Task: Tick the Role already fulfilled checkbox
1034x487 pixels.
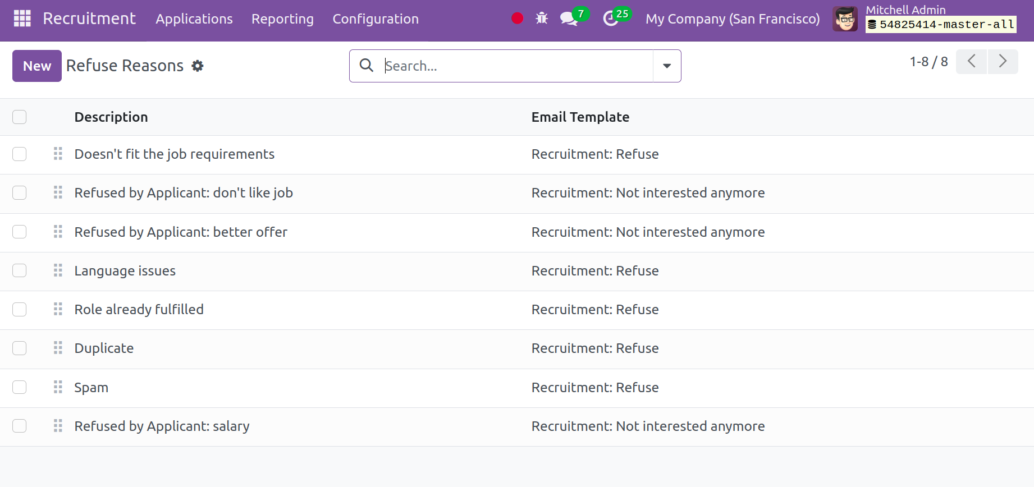Action: click(20, 309)
